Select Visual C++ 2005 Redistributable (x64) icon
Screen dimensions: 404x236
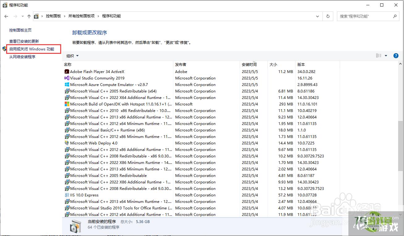(x=67, y=91)
